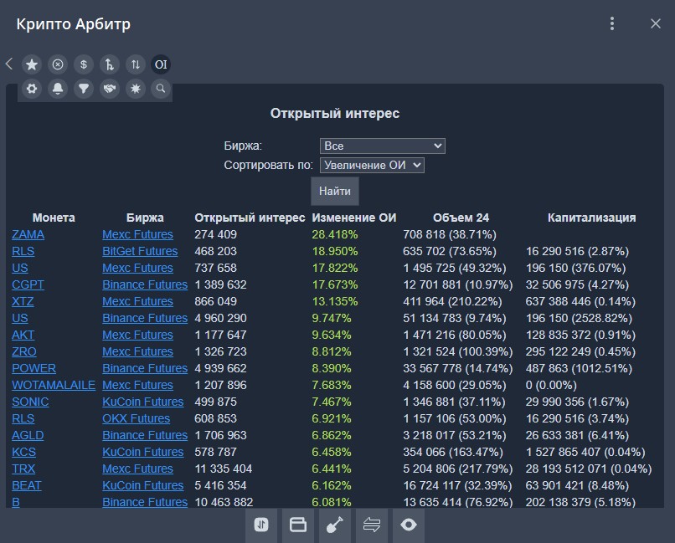Open notifications with the bell icon

[58, 88]
